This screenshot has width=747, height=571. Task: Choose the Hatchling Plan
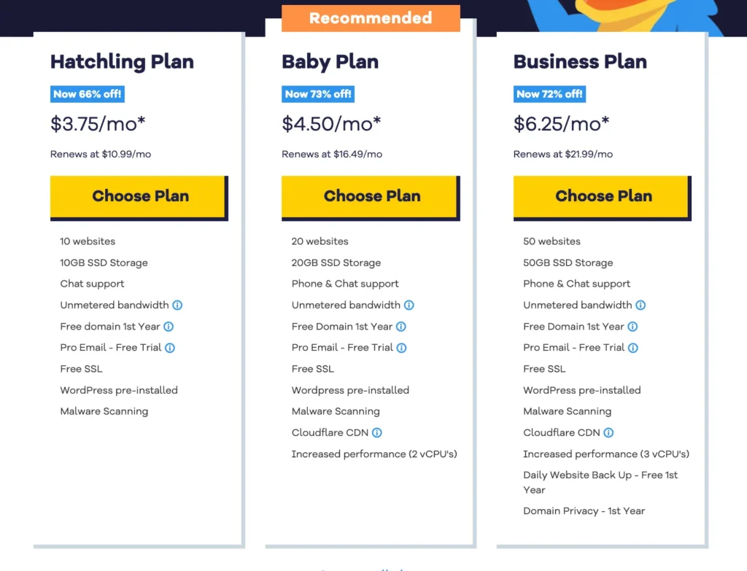[x=139, y=196]
